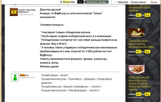The width and height of the screenshot is (161, 102).
Task: Click the heading Условия конкурса:
Action: click(x=52, y=25)
